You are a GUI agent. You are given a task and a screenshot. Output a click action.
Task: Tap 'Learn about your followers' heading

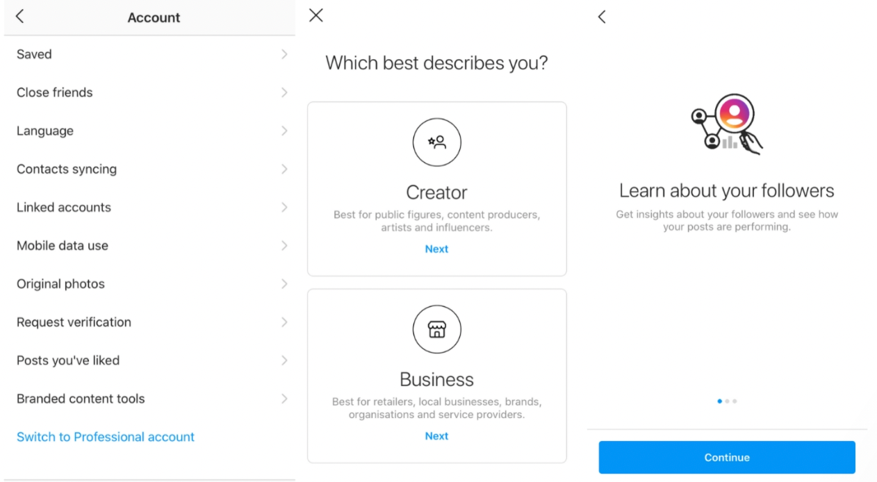click(727, 190)
